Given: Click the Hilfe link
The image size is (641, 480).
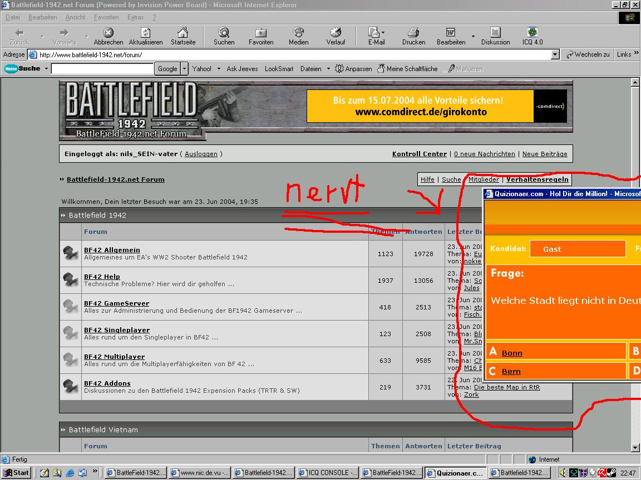Looking at the screenshot, I should [x=427, y=179].
